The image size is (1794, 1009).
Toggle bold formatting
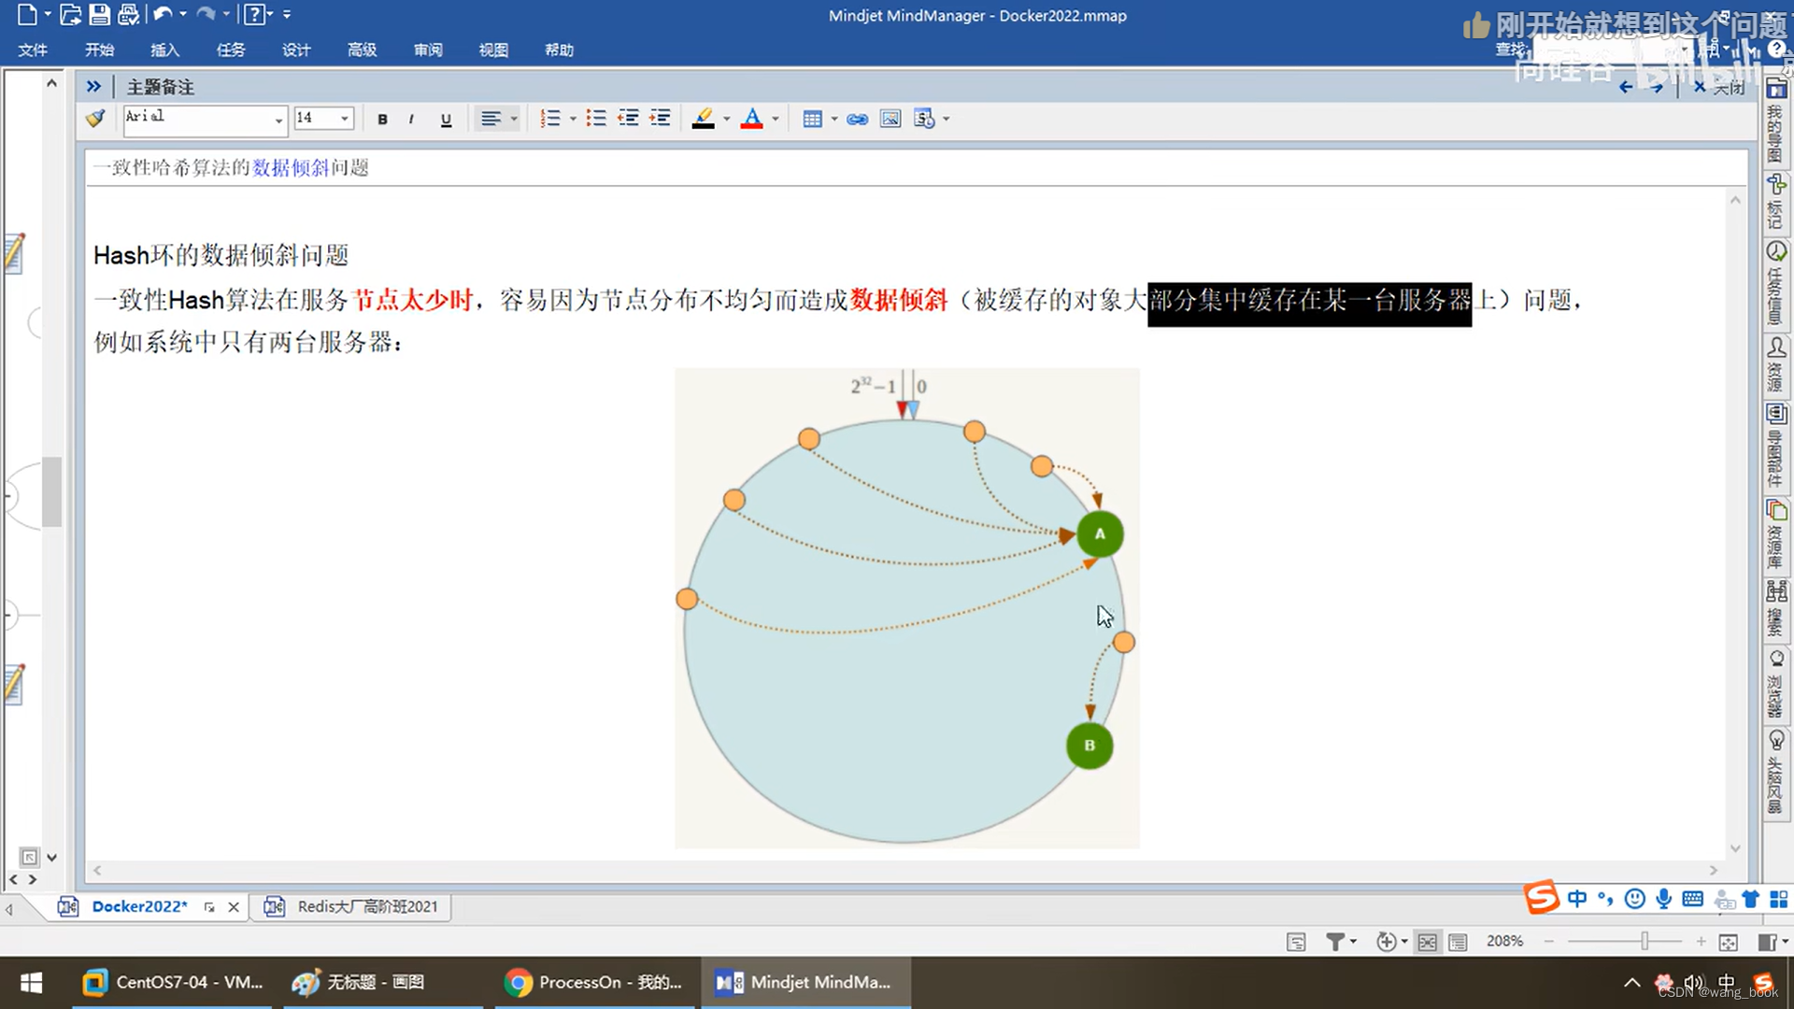(x=382, y=120)
